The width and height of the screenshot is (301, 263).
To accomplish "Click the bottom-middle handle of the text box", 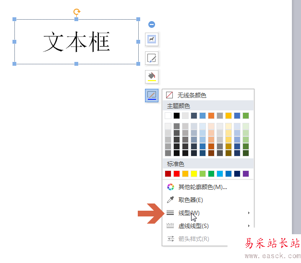I will [76, 64].
